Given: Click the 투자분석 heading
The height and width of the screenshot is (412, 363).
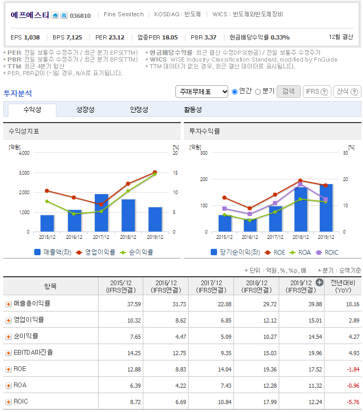Looking at the screenshot, I should point(17,93).
